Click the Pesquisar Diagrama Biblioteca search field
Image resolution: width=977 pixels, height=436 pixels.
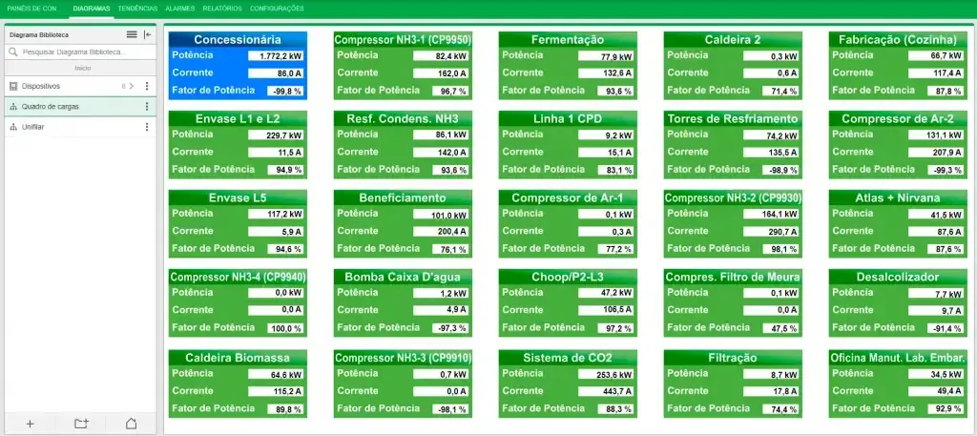80,52
